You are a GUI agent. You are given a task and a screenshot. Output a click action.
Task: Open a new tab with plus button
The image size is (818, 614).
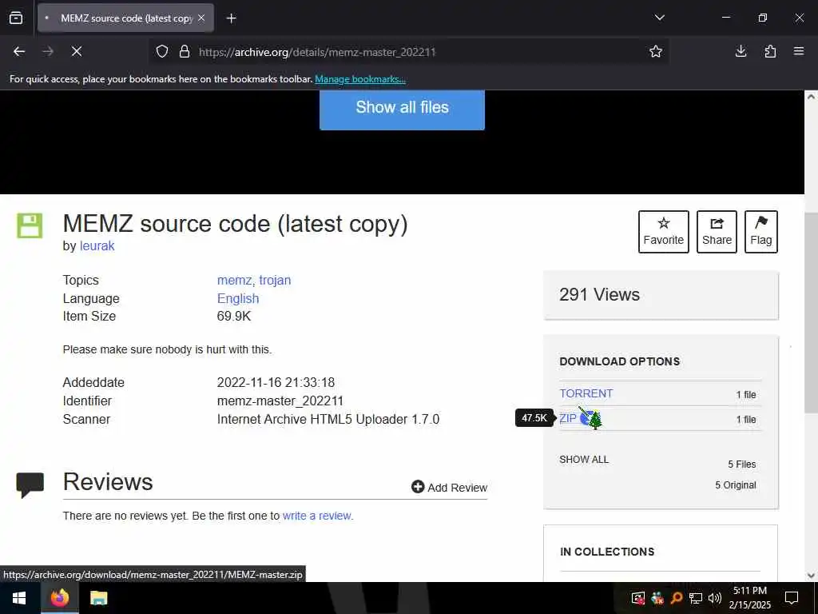pyautogui.click(x=231, y=18)
